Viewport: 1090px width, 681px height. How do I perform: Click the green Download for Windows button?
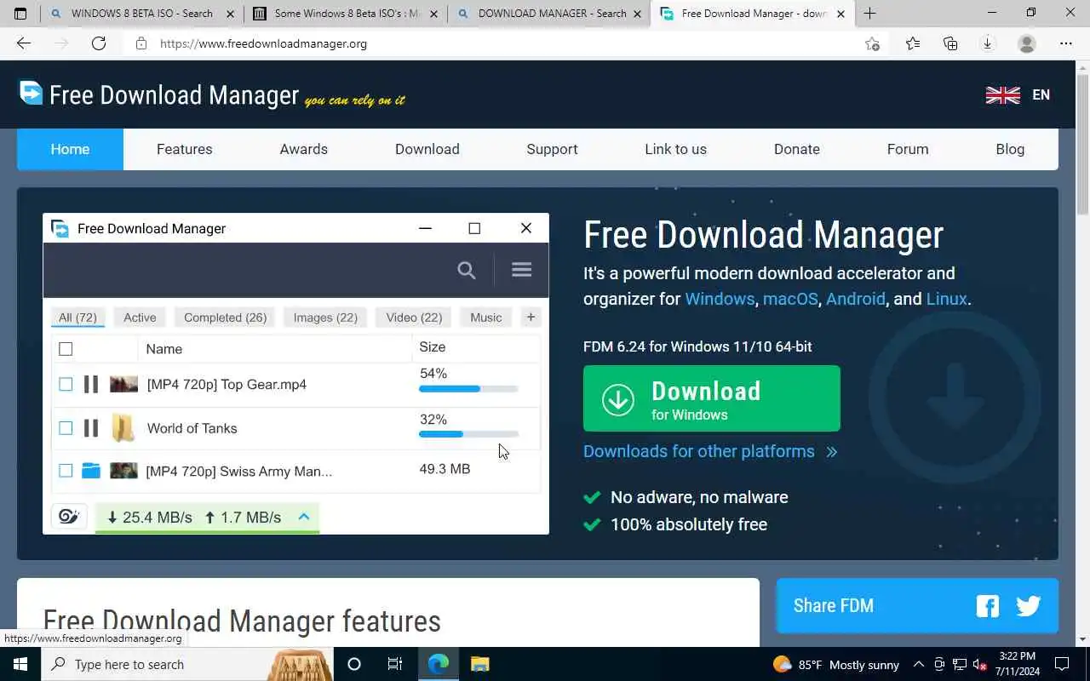tap(712, 398)
